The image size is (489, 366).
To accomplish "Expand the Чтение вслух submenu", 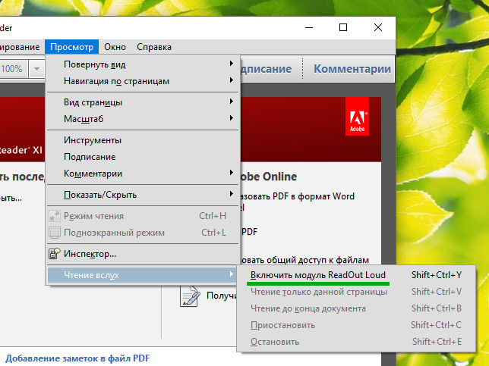I will (x=142, y=275).
